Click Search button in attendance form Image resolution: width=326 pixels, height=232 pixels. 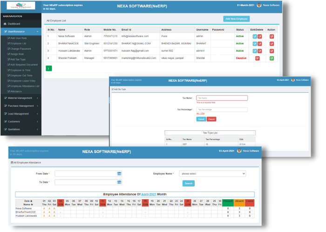coord(188,183)
